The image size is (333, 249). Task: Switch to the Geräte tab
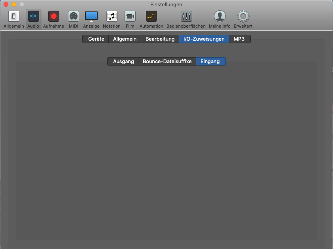point(96,39)
